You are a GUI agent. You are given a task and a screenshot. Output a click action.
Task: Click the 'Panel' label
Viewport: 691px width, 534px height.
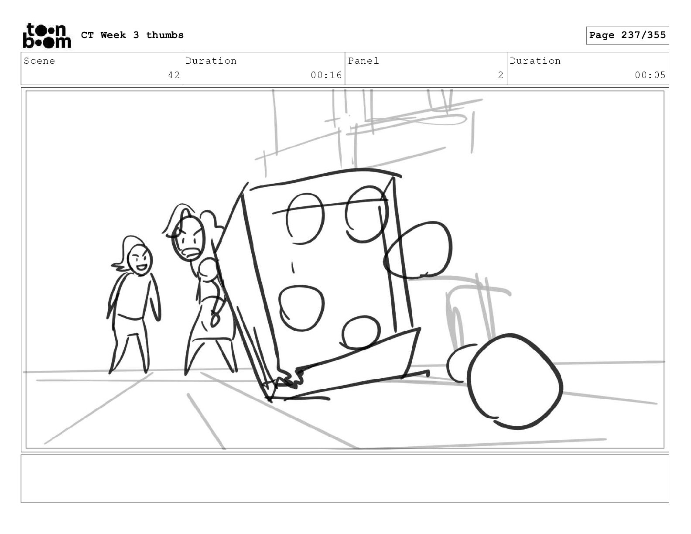click(363, 61)
